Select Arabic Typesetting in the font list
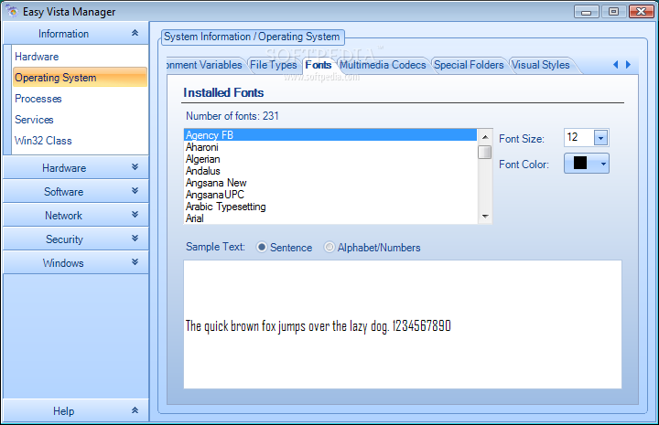659x425 pixels. [x=330, y=207]
